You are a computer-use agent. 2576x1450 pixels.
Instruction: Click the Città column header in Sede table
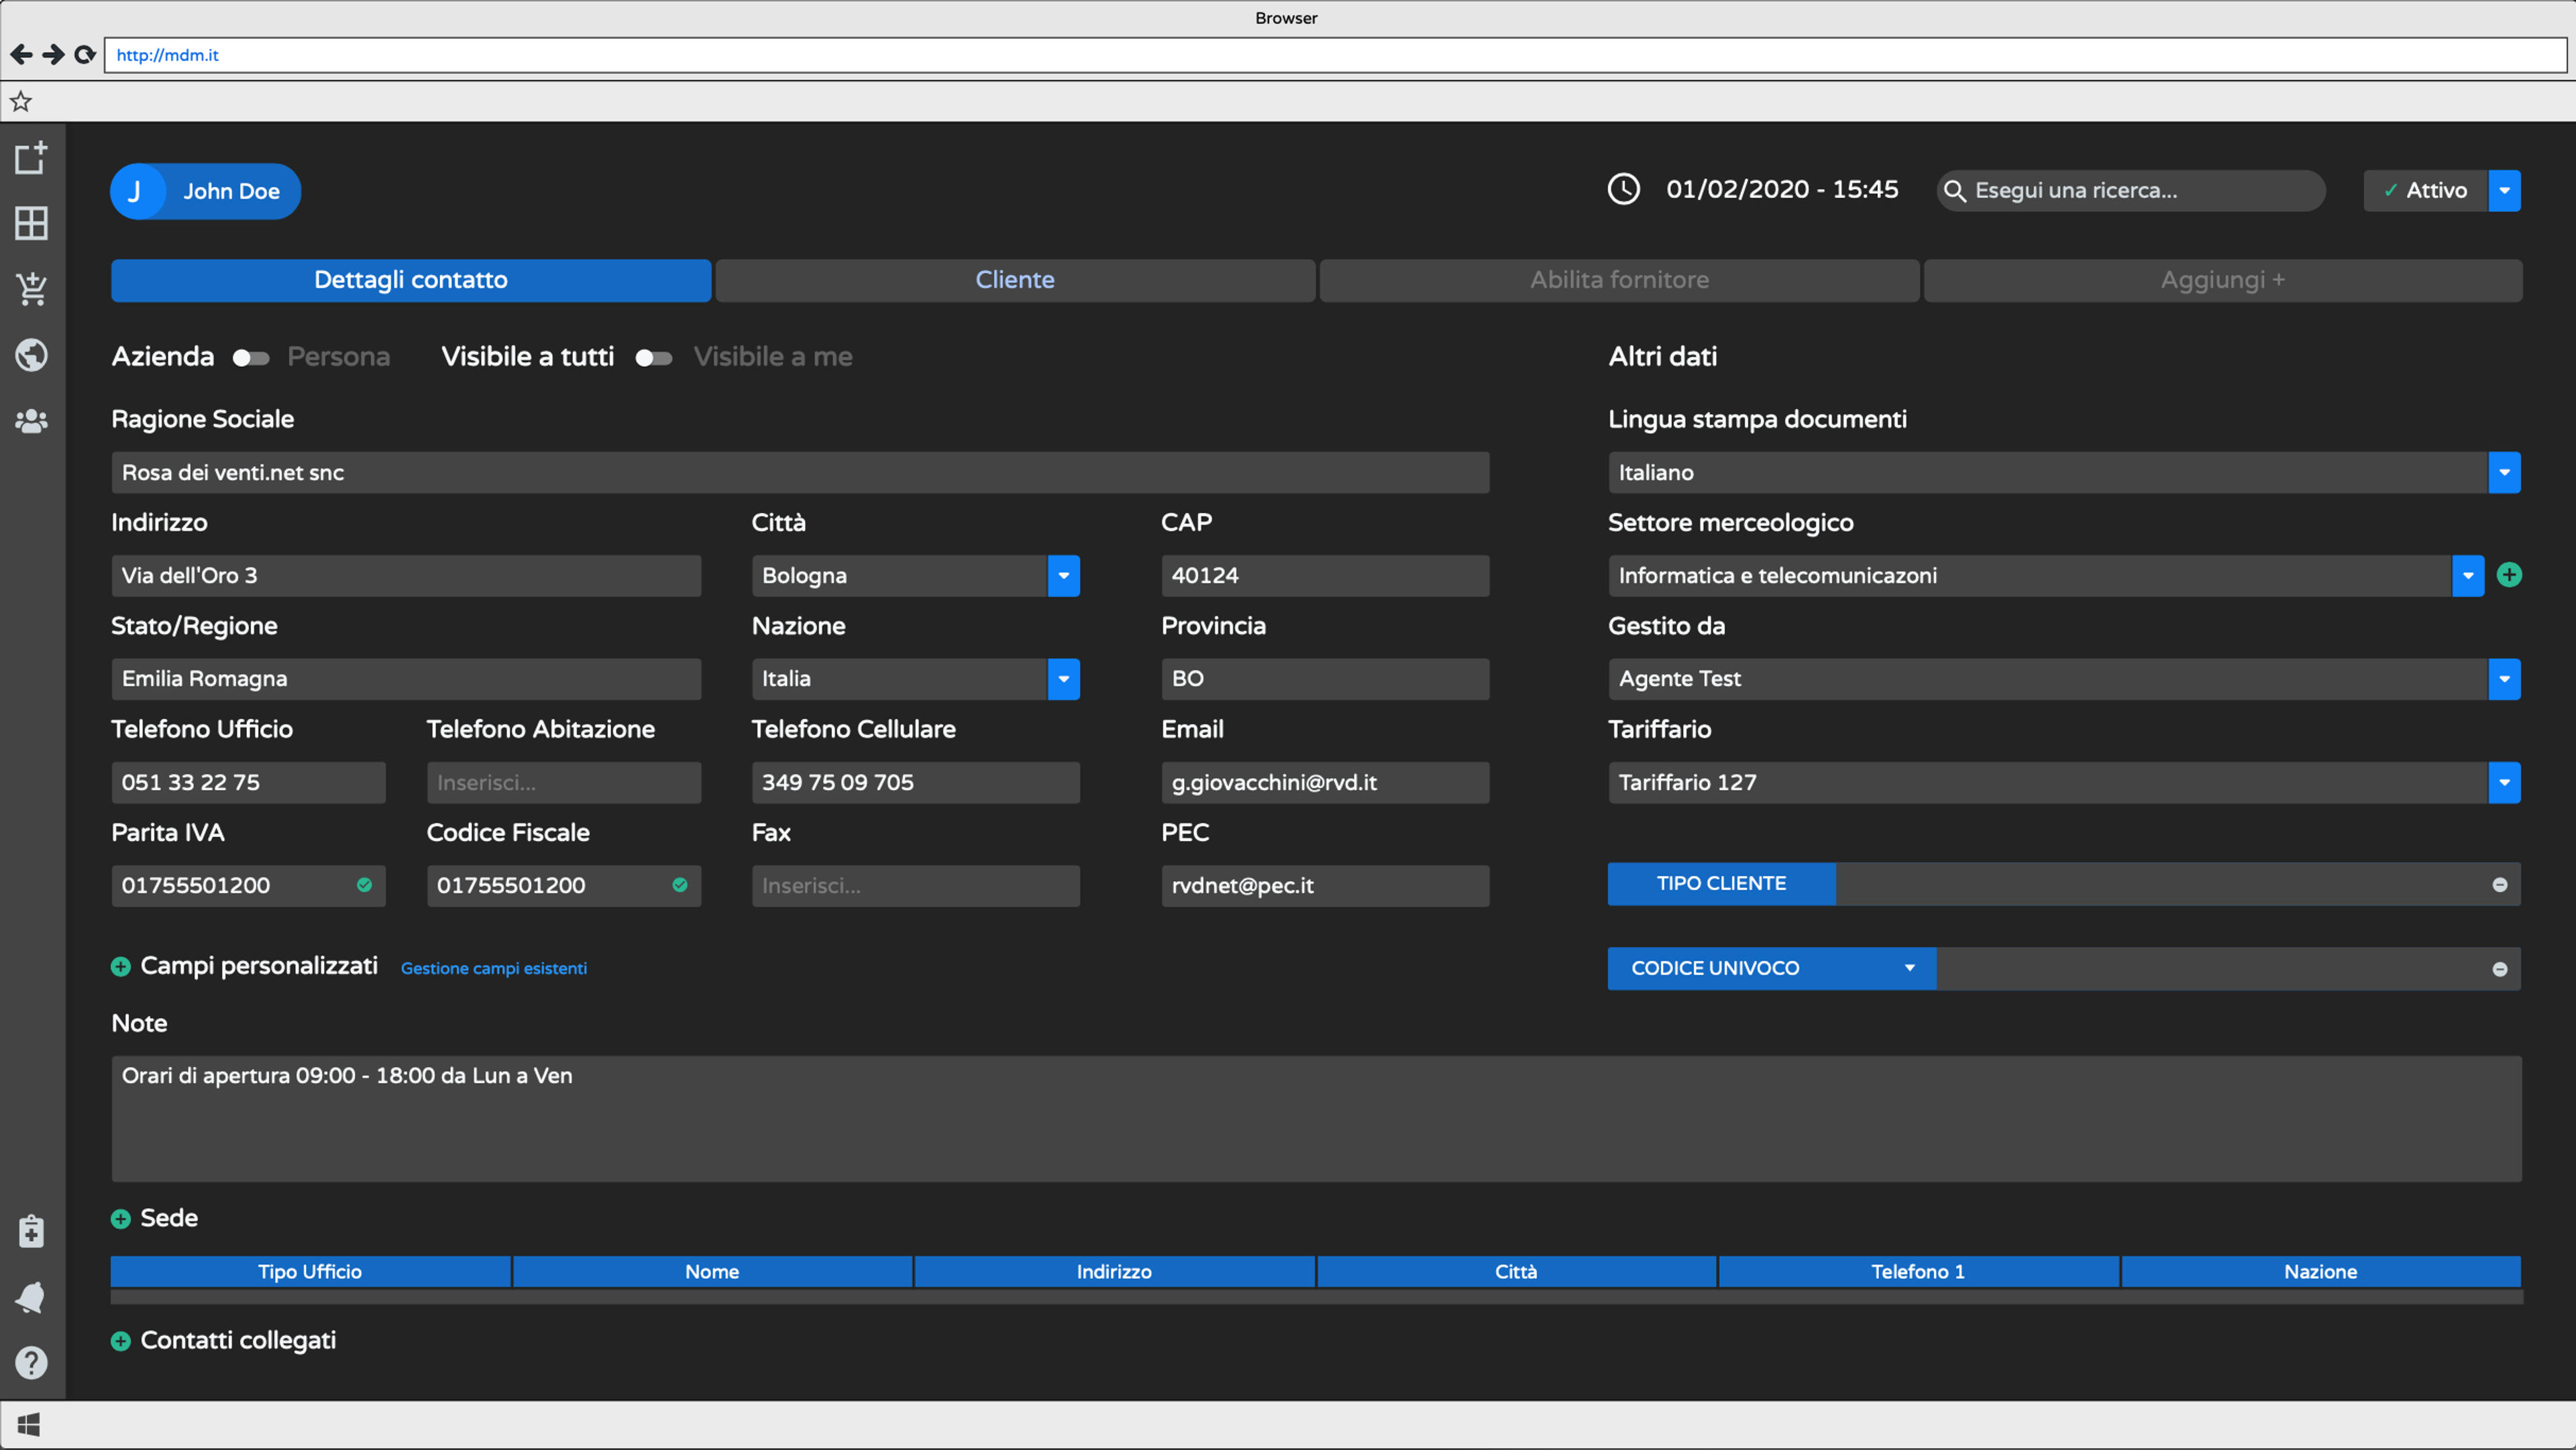coord(1516,1272)
